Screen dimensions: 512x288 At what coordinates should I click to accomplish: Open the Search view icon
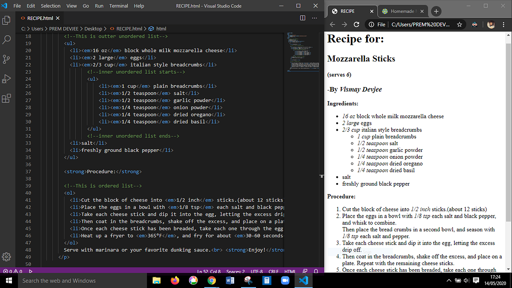pos(6,40)
